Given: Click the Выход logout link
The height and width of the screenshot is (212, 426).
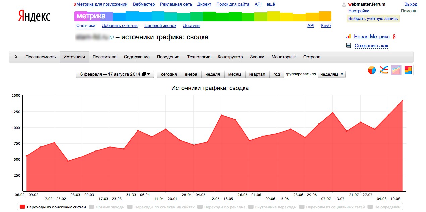Looking at the screenshot, I should pyautogui.click(x=411, y=4).
